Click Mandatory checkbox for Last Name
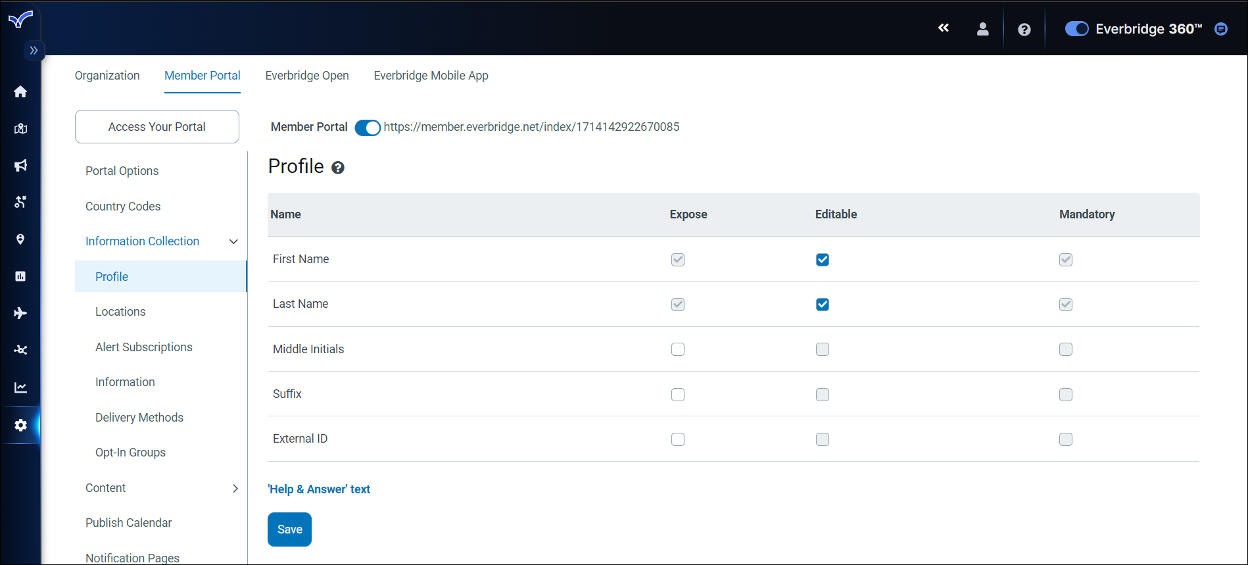The height and width of the screenshot is (565, 1248). click(1066, 305)
